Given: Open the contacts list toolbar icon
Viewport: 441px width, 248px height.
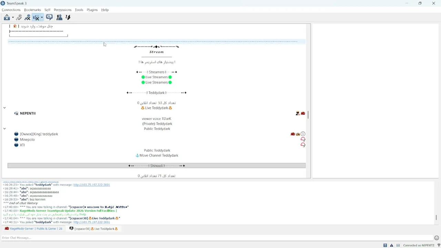Looking at the screenshot, I should [59, 18].
